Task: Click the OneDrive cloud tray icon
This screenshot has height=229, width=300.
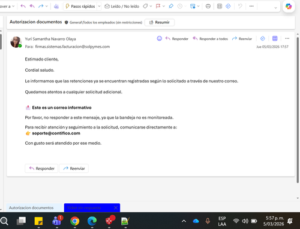Action: point(196,221)
